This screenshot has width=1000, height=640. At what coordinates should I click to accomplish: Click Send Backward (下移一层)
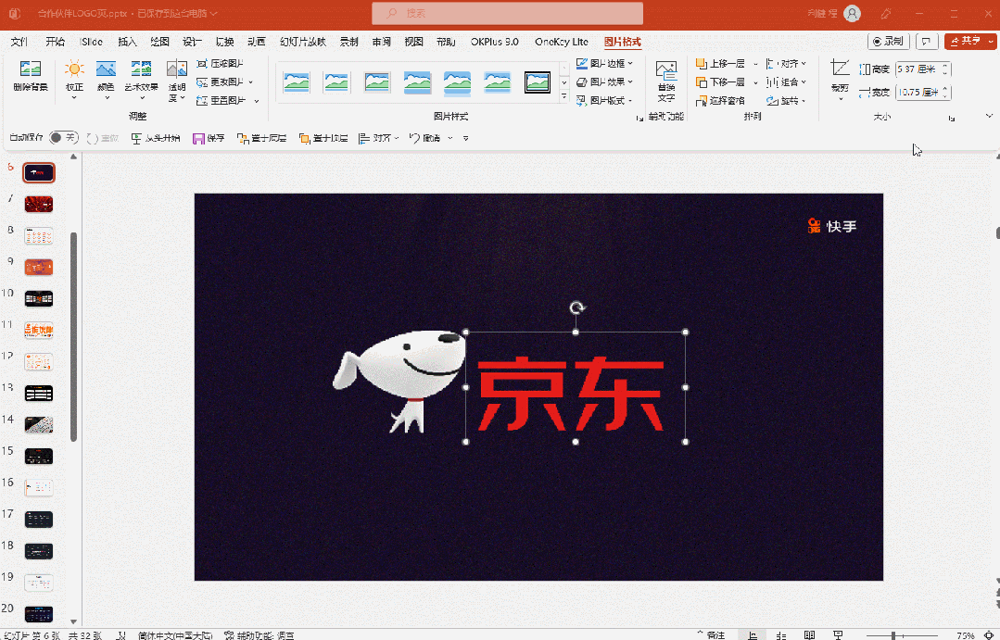coord(720,82)
